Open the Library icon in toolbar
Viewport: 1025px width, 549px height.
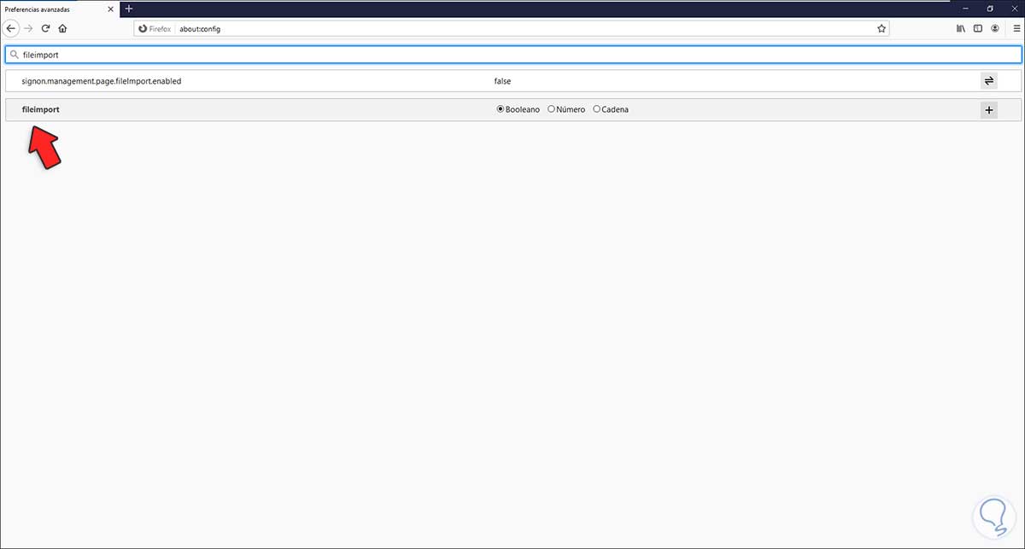(961, 28)
